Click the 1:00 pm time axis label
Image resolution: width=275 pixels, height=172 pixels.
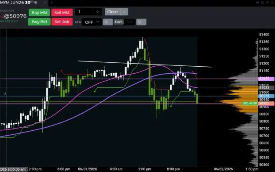pos(252,169)
